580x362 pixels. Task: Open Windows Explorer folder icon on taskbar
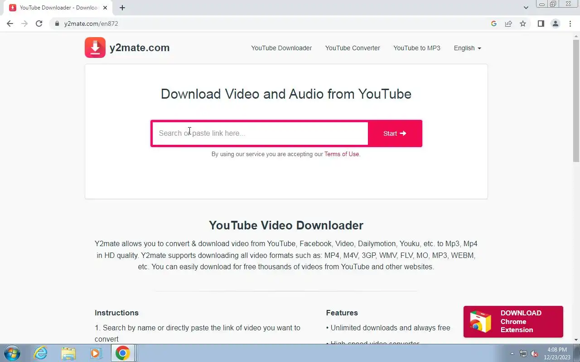coord(68,353)
